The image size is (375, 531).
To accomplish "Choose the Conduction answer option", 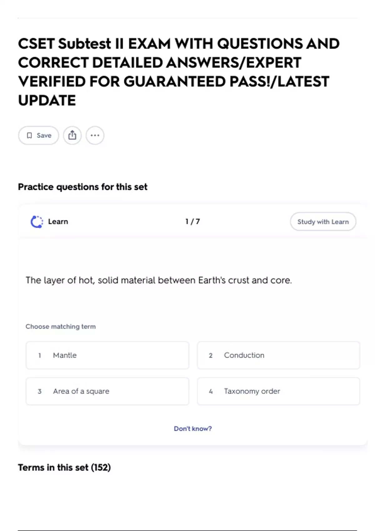I will pyautogui.click(x=278, y=355).
